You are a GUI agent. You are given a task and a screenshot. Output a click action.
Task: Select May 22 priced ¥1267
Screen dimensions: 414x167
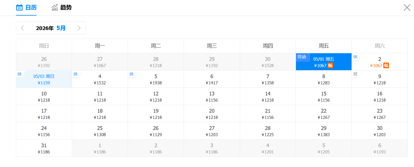click(x=324, y=114)
